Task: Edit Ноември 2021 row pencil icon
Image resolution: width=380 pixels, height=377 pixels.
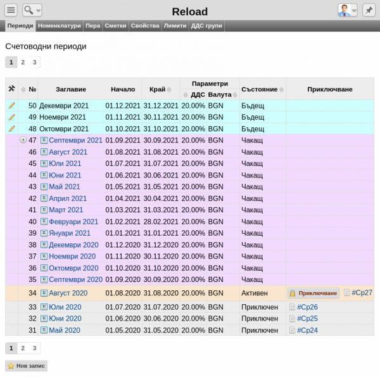Action: click(x=12, y=117)
